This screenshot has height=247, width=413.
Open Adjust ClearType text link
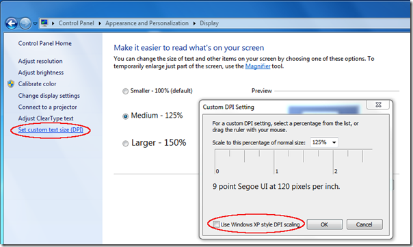coord(46,118)
